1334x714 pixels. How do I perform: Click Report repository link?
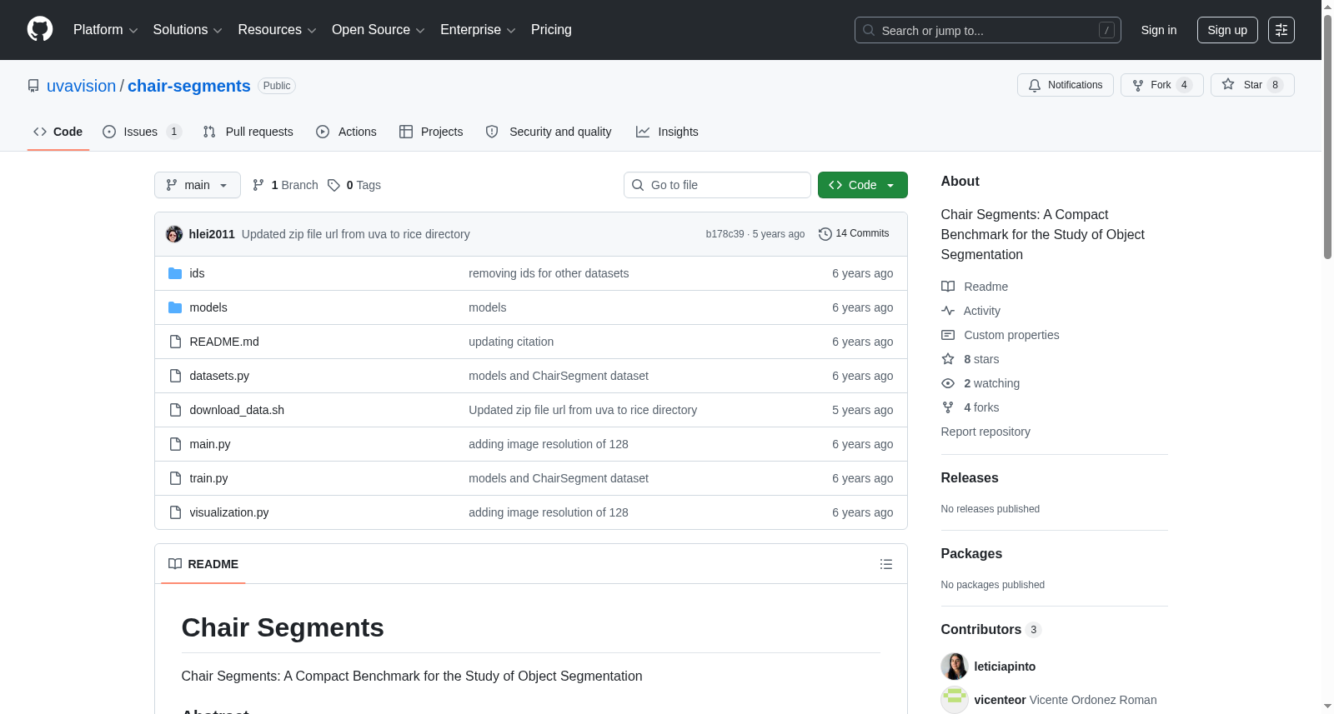pos(985,432)
